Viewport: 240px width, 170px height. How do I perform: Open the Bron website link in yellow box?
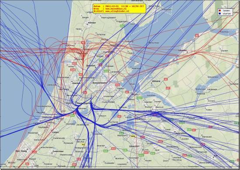116,9
